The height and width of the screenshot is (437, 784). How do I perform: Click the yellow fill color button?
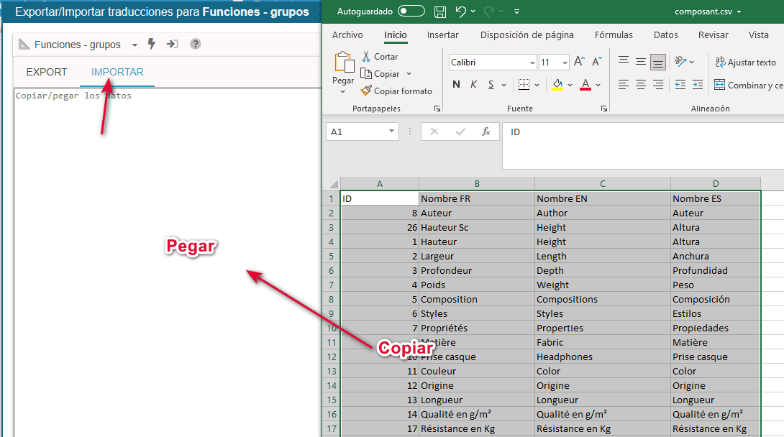pos(557,85)
